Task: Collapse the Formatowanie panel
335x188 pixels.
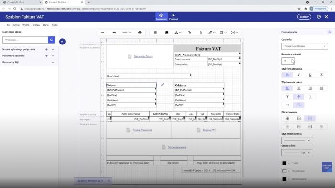Action: point(329,32)
